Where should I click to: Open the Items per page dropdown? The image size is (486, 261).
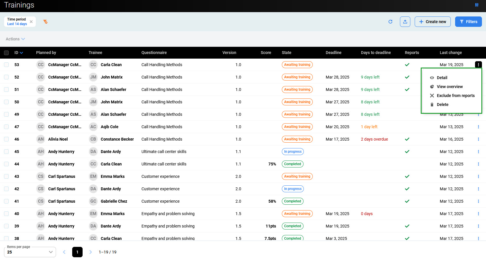30,252
